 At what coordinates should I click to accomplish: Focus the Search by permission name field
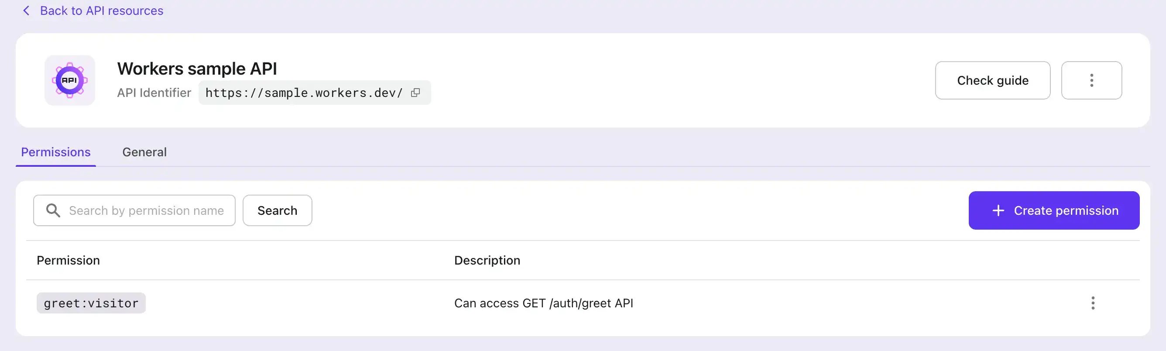(146, 210)
